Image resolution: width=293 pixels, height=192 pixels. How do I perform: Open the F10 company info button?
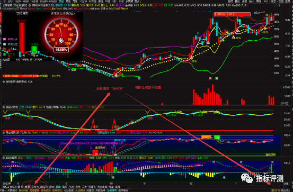[x=266, y=1]
